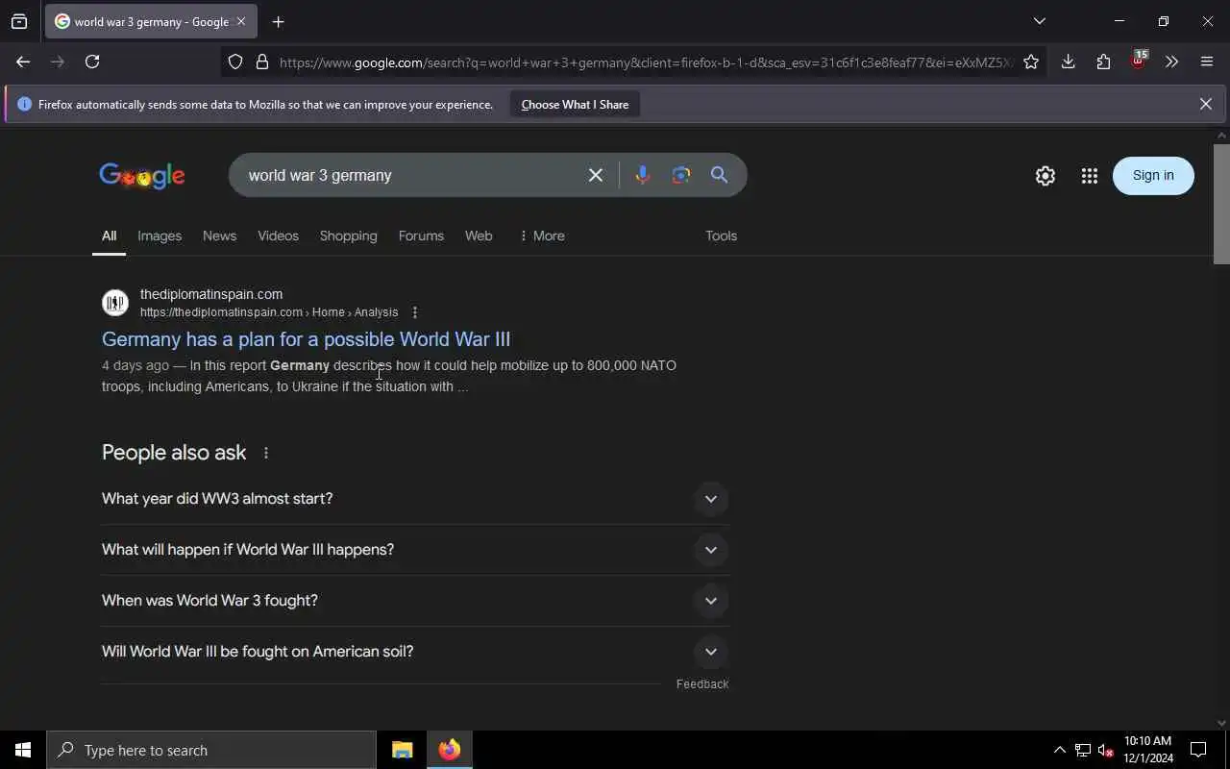Click the thediplomatinspain.com URL breadcrumb
This screenshot has height=769, width=1230.
269,312
